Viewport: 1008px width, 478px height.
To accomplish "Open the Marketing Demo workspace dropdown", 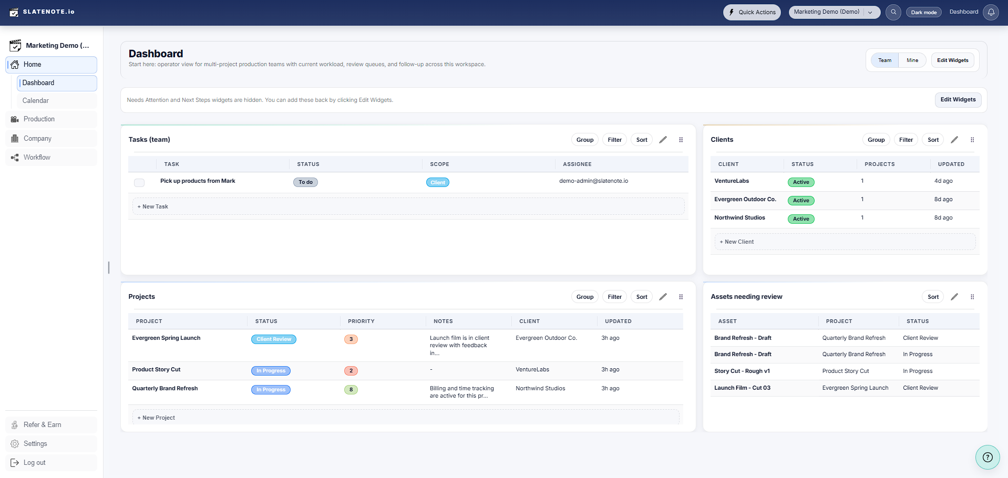I will (x=834, y=12).
